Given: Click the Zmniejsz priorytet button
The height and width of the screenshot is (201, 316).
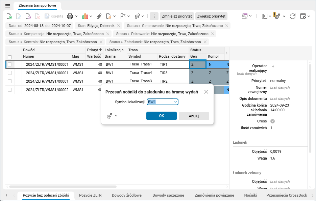Looking at the screenshot, I should (x=177, y=16).
